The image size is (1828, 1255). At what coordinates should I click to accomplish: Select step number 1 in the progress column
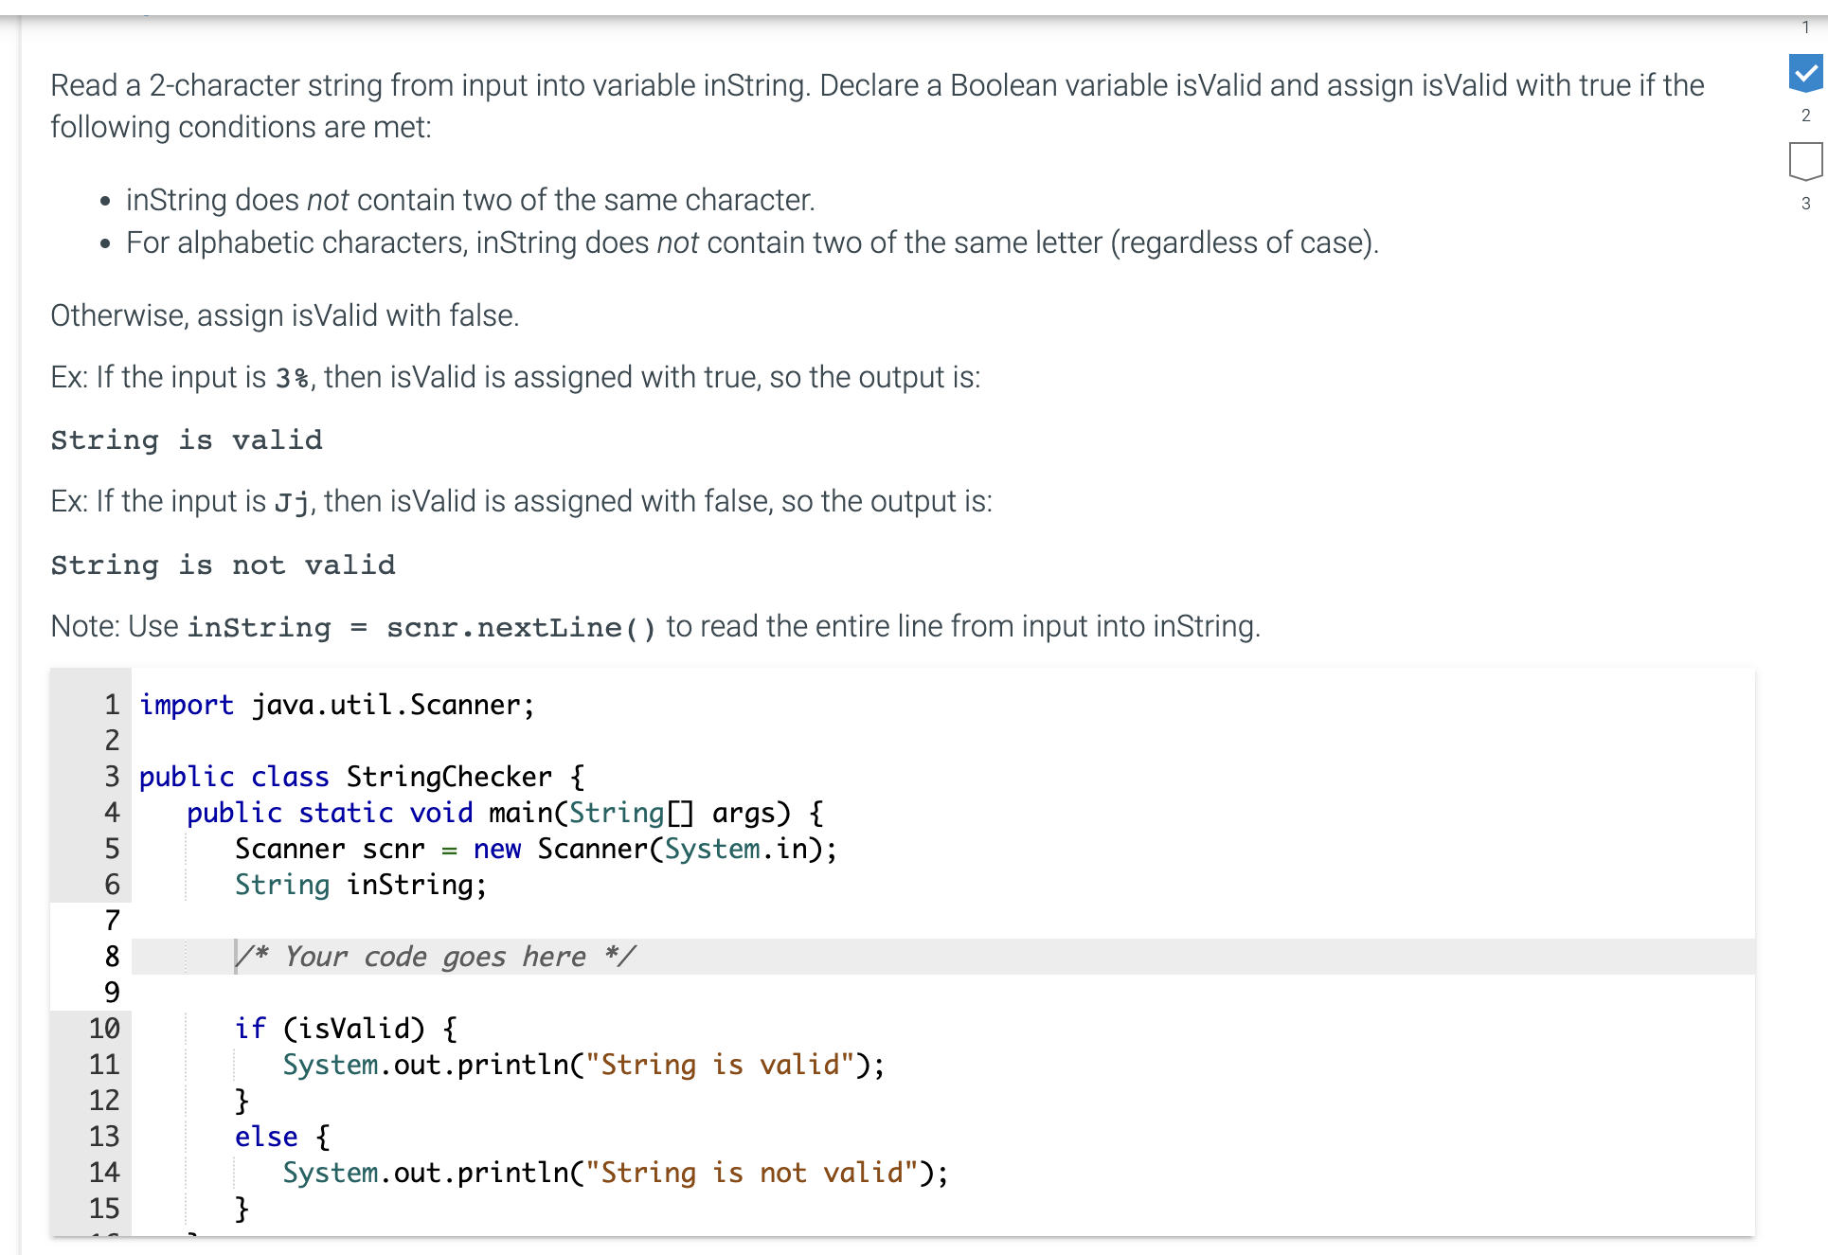pos(1806,27)
